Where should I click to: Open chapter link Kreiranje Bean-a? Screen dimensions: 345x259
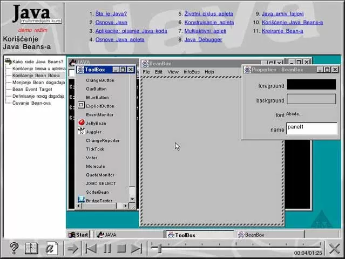point(282,31)
